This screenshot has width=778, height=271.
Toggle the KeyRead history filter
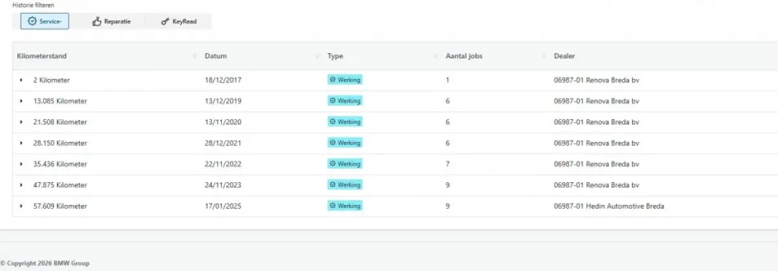click(x=178, y=21)
